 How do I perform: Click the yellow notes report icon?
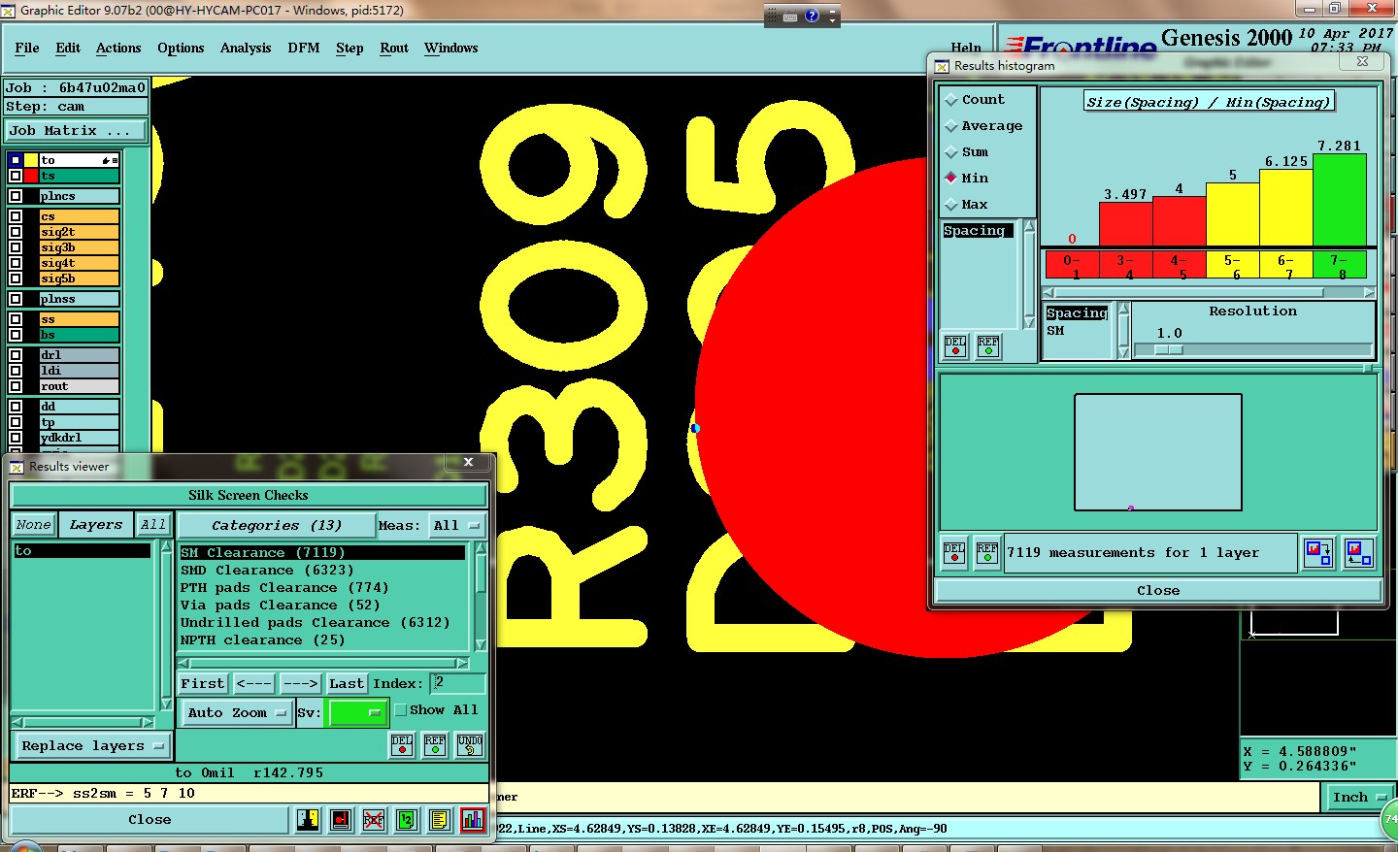[440, 820]
